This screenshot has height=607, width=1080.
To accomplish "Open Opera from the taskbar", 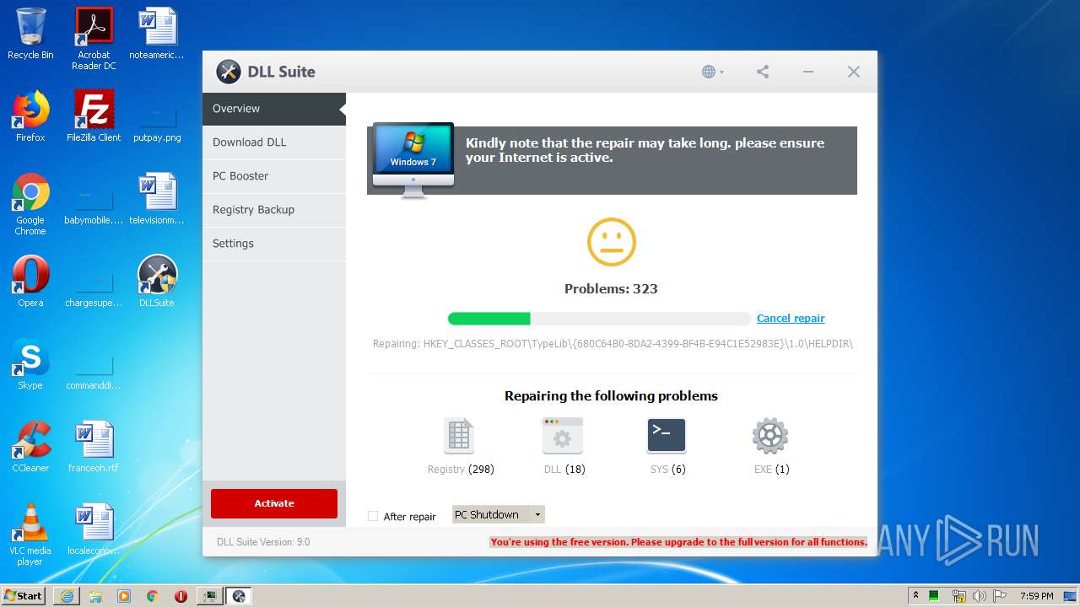I will point(181,596).
